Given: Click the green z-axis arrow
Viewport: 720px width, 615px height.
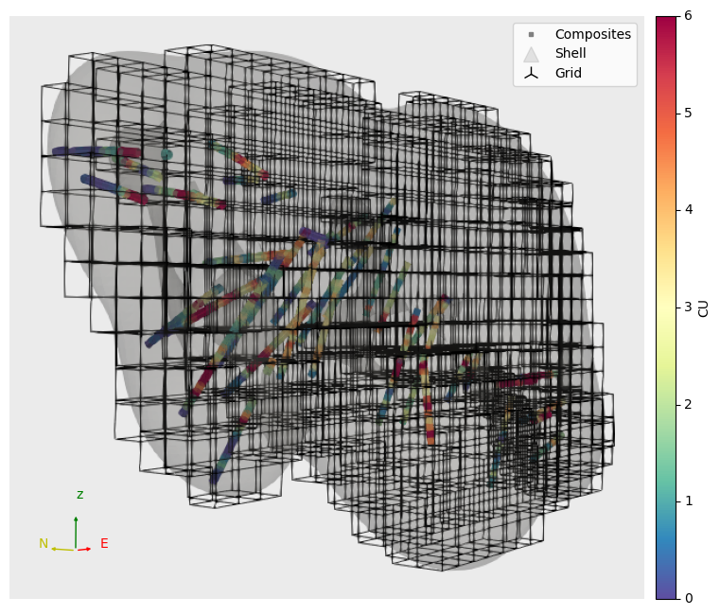Looking at the screenshot, I should tap(76, 532).
